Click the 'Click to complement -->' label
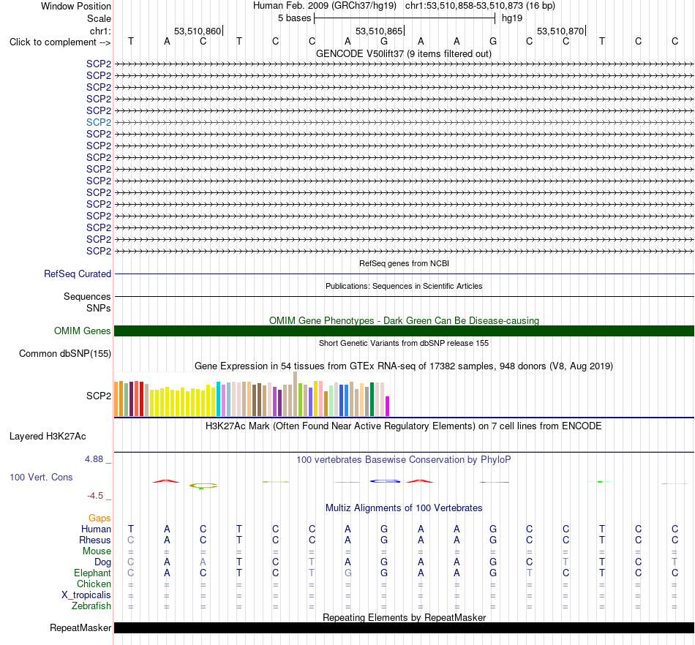 (60, 42)
